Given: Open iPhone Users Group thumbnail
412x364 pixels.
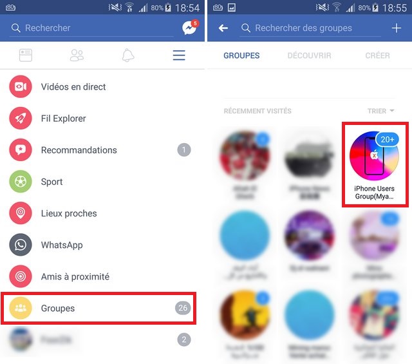Looking at the screenshot, I should pos(375,164).
